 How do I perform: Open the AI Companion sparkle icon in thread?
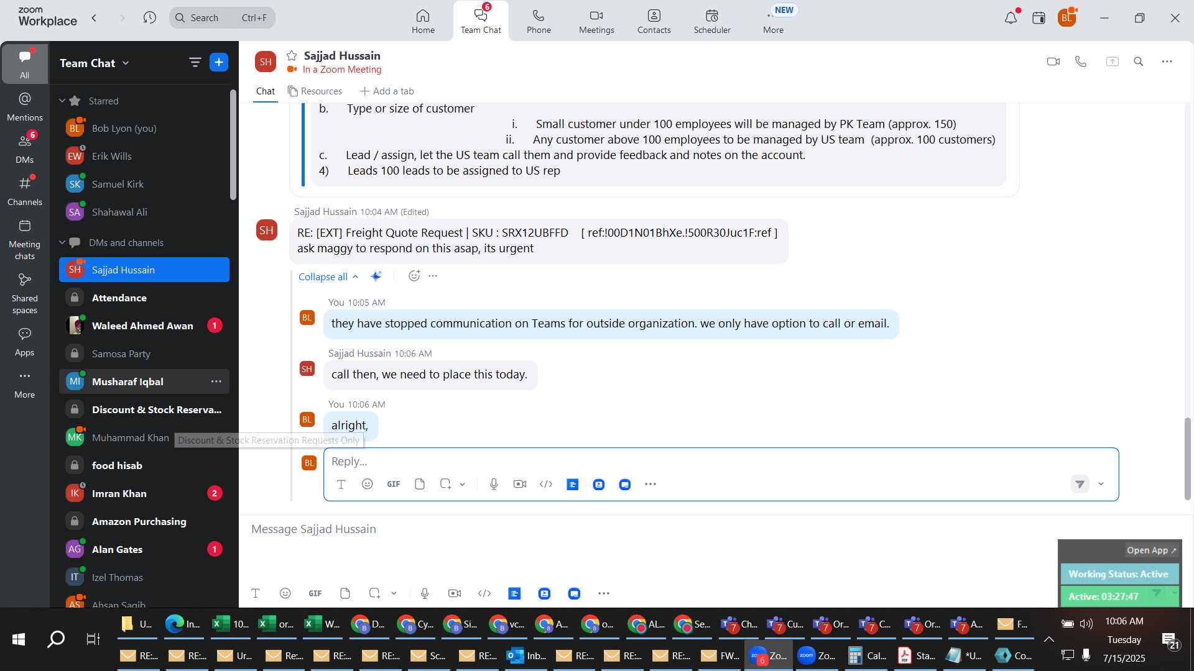[376, 276]
